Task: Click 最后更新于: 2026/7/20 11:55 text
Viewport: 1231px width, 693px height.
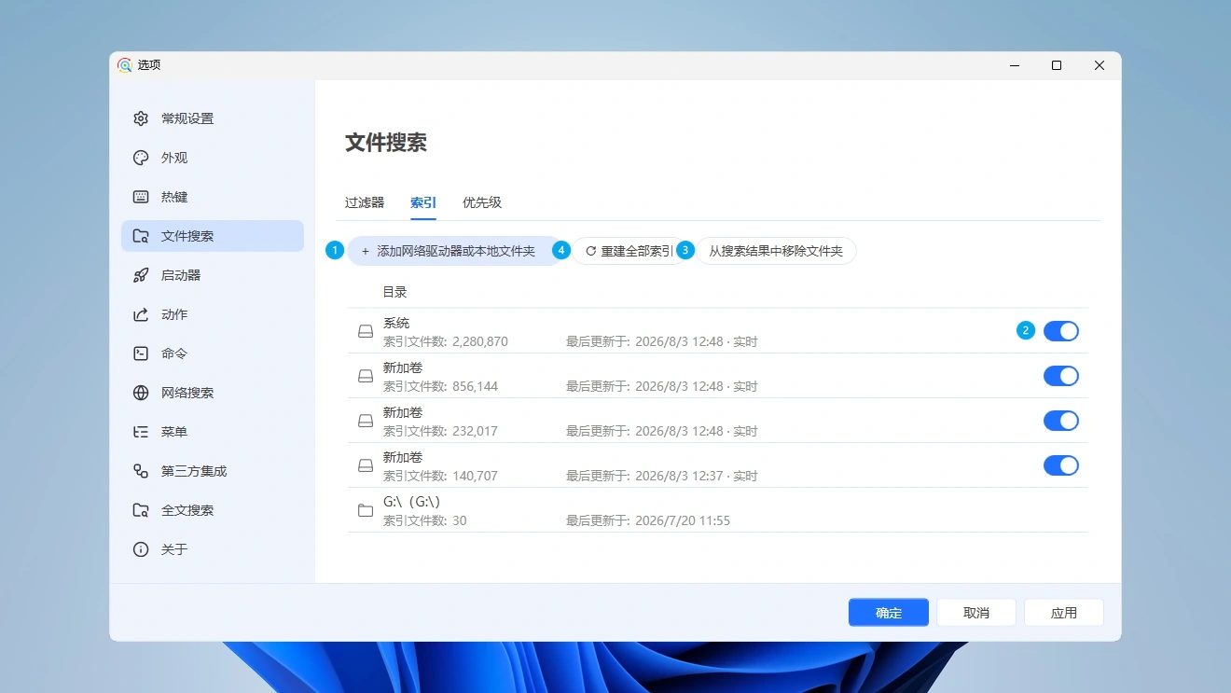Action: pos(648,521)
